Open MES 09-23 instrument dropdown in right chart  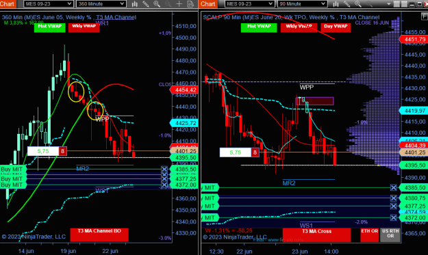(249, 4)
